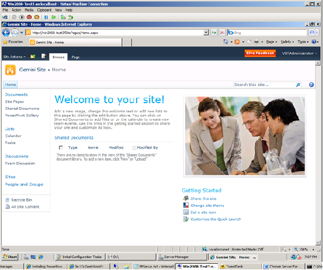This screenshot has height=270, width=323.
Task: Open All Site Content
Action: pyautogui.click(x=25, y=207)
